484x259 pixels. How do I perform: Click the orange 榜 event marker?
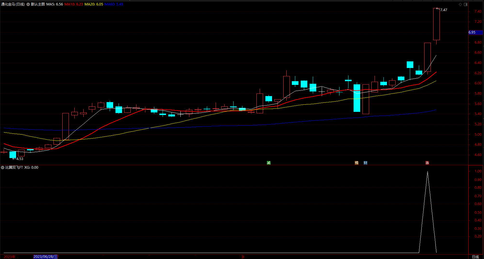357,163
